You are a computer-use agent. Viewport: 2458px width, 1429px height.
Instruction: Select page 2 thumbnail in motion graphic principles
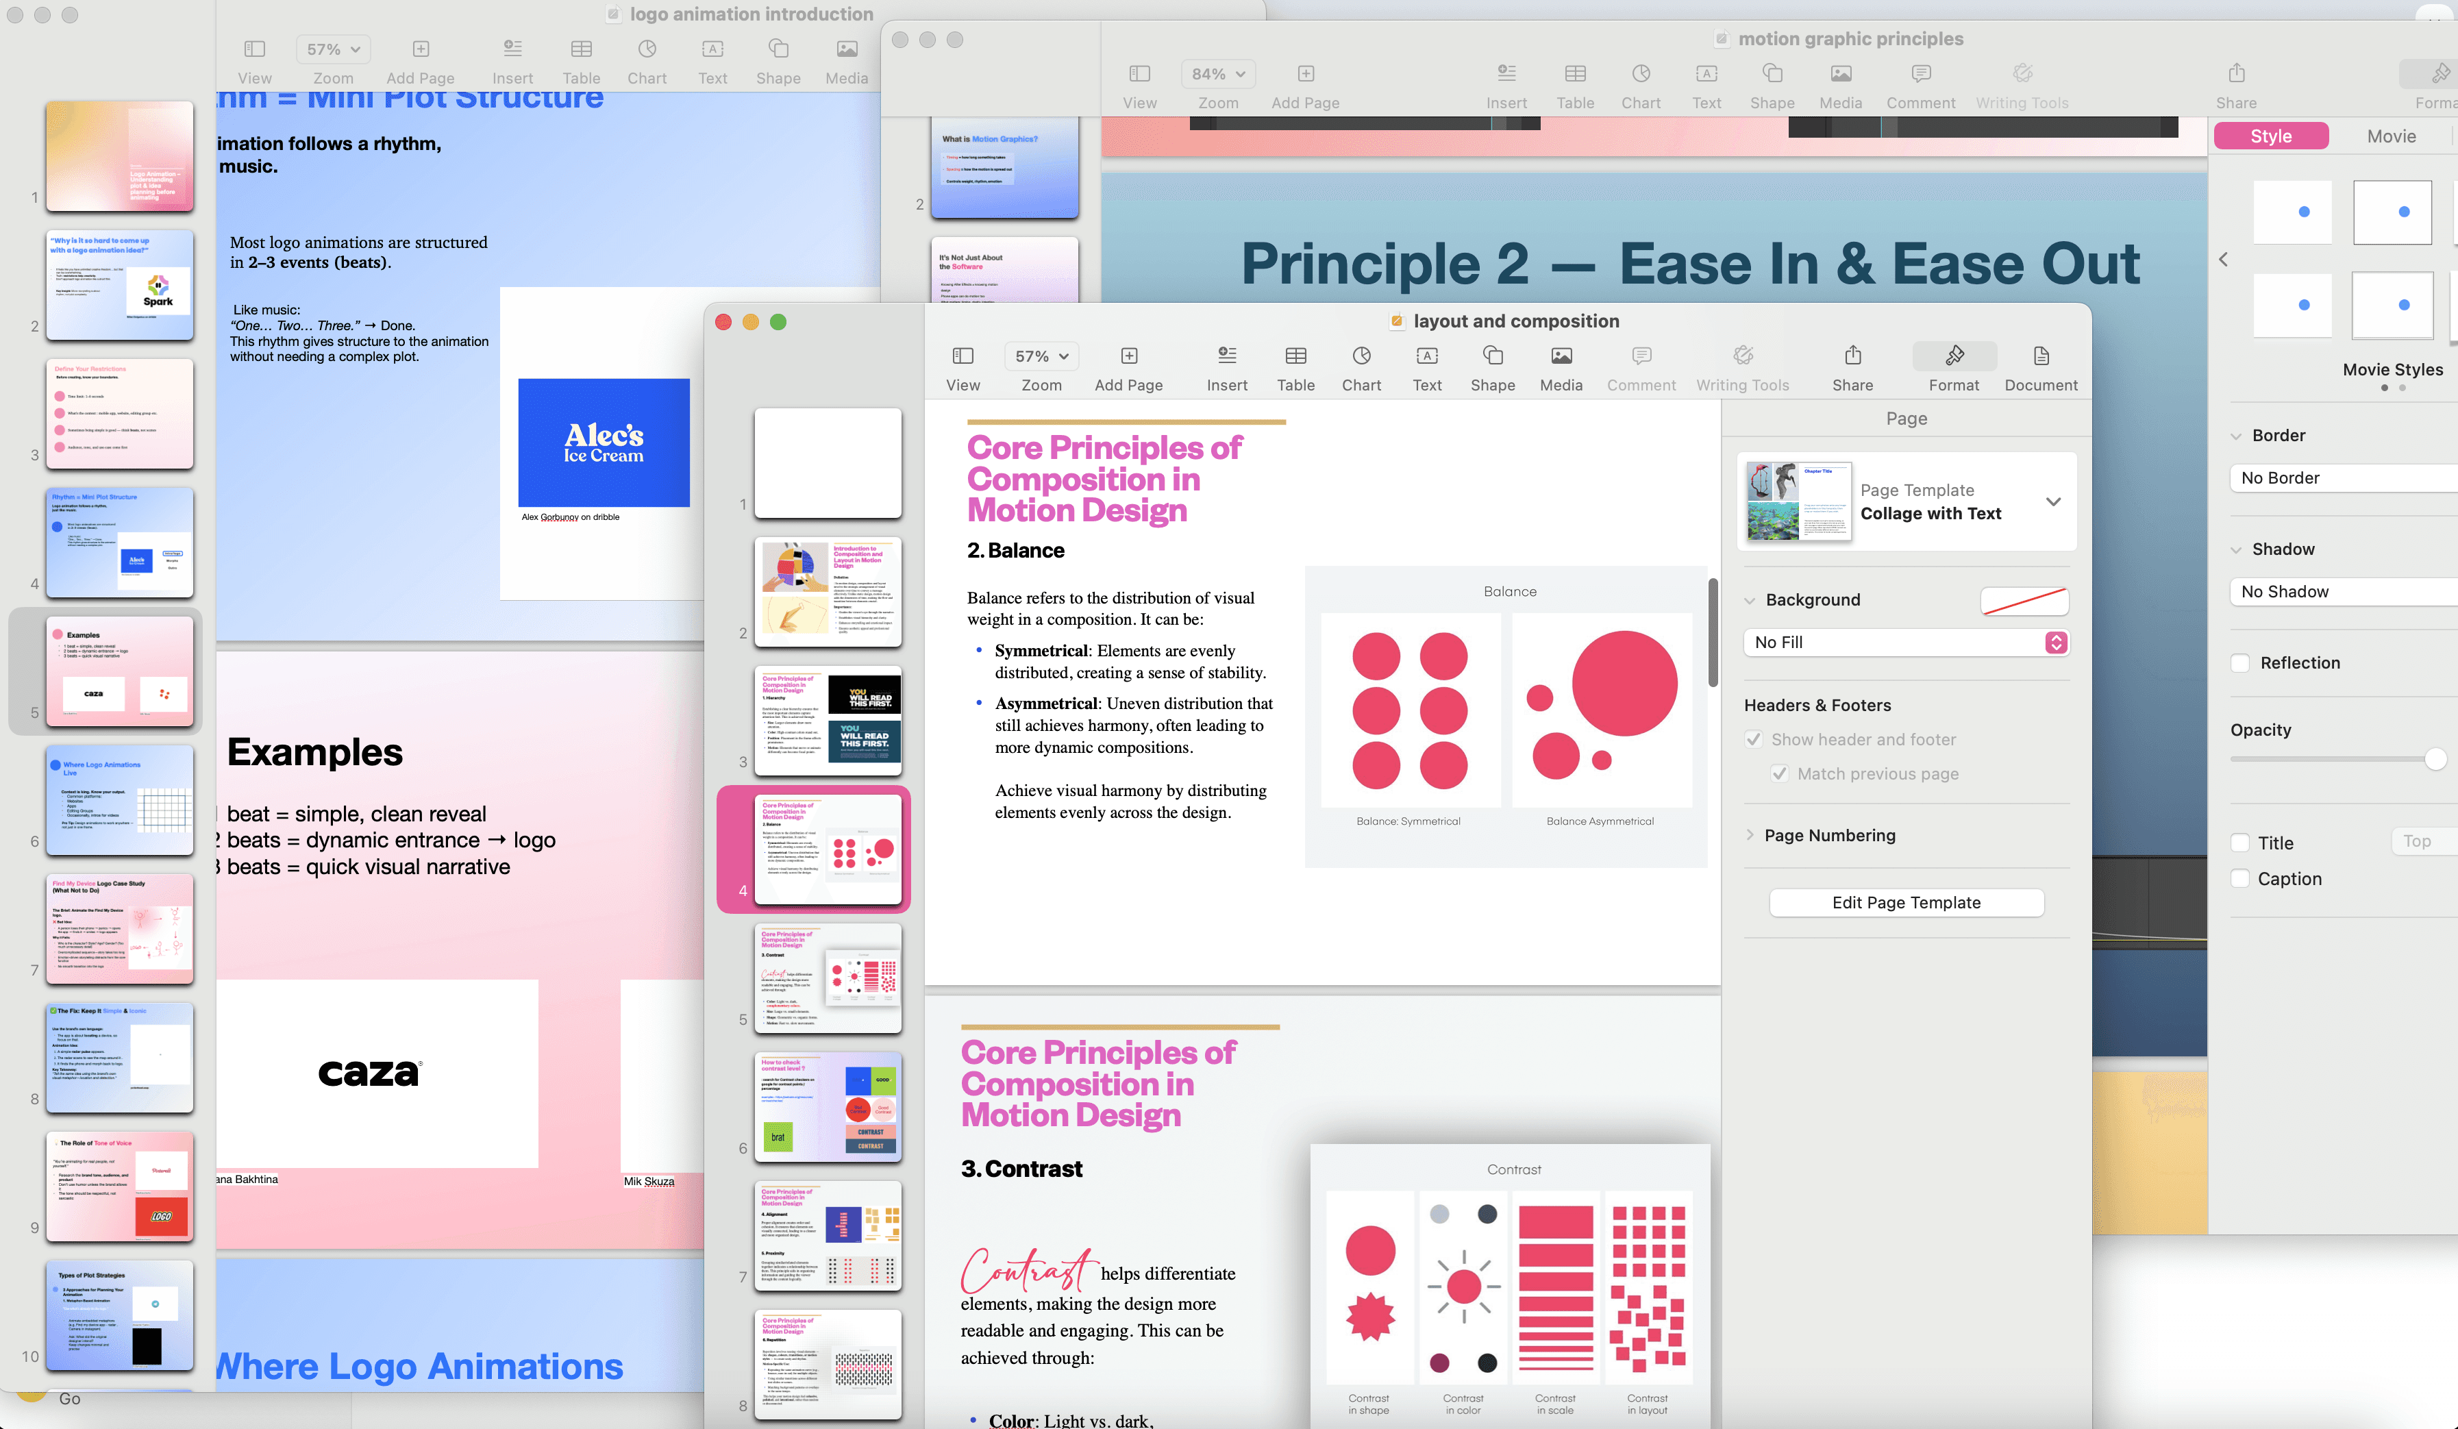click(1004, 166)
